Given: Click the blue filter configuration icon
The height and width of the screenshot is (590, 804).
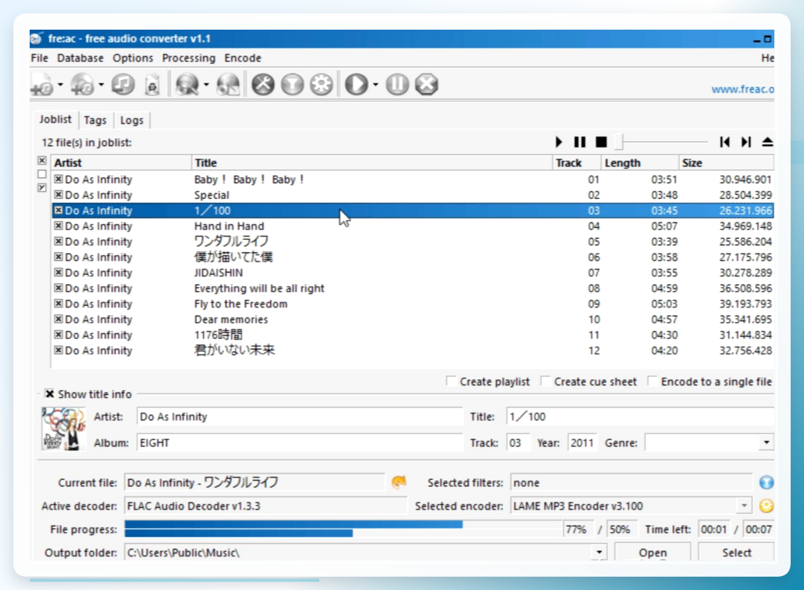Looking at the screenshot, I should coord(766,482).
